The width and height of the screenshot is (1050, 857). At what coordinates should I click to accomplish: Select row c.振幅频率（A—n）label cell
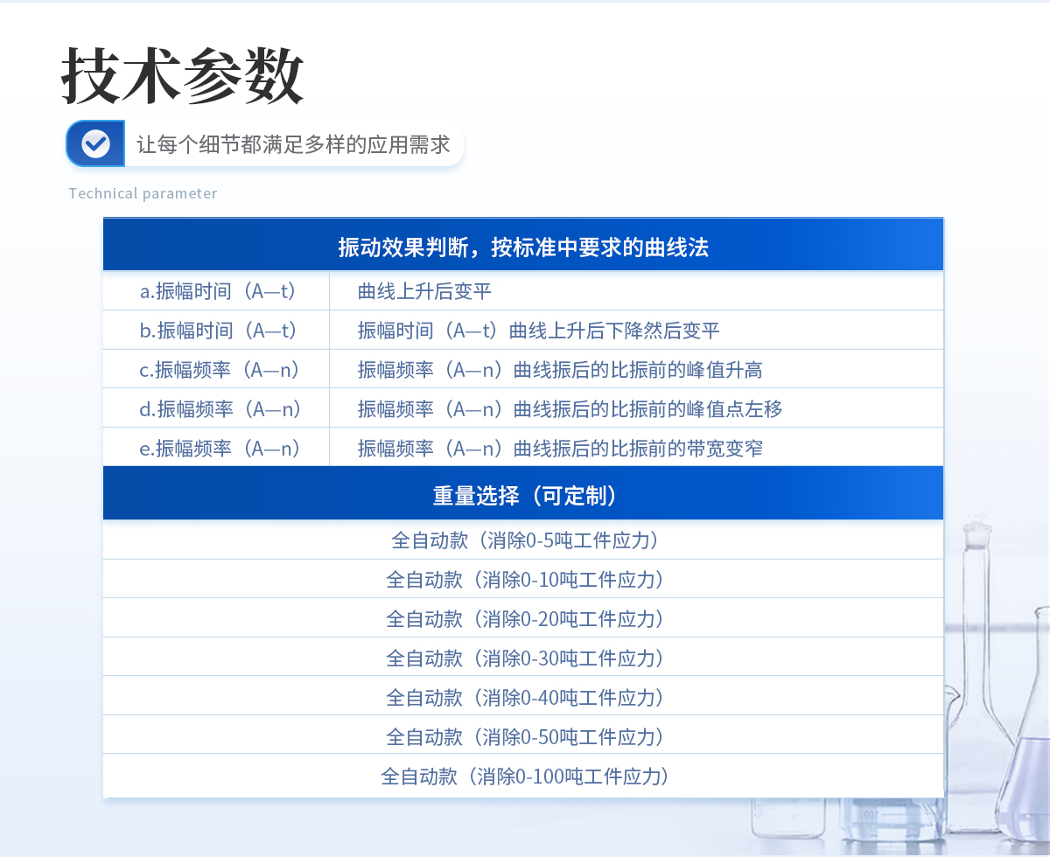(218, 370)
